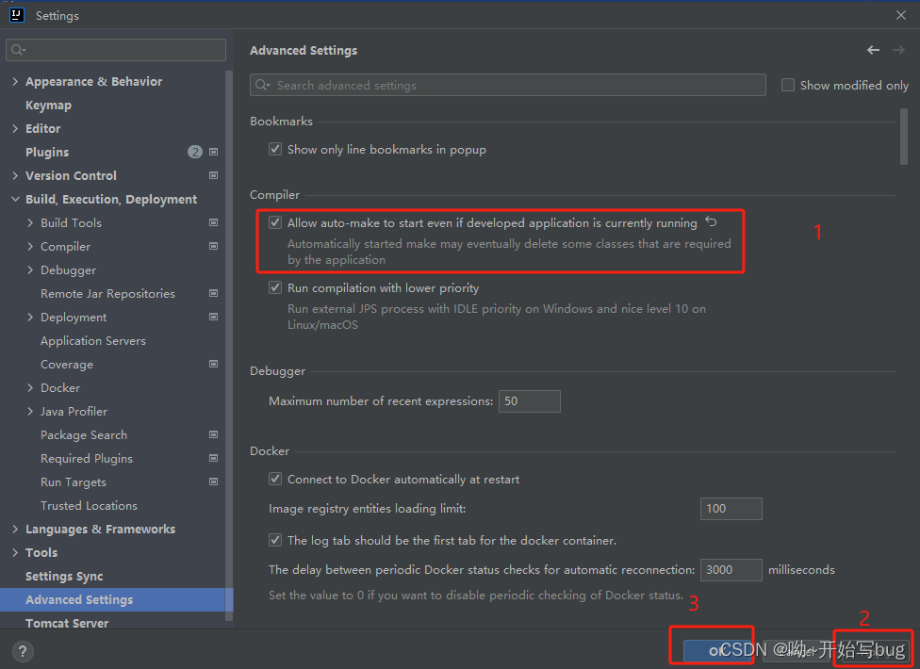This screenshot has width=920, height=669.
Task: Click the OK button
Action: tap(717, 650)
